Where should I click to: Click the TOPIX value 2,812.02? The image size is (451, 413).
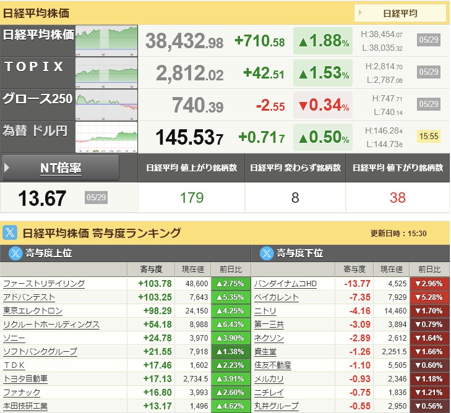[x=190, y=73]
